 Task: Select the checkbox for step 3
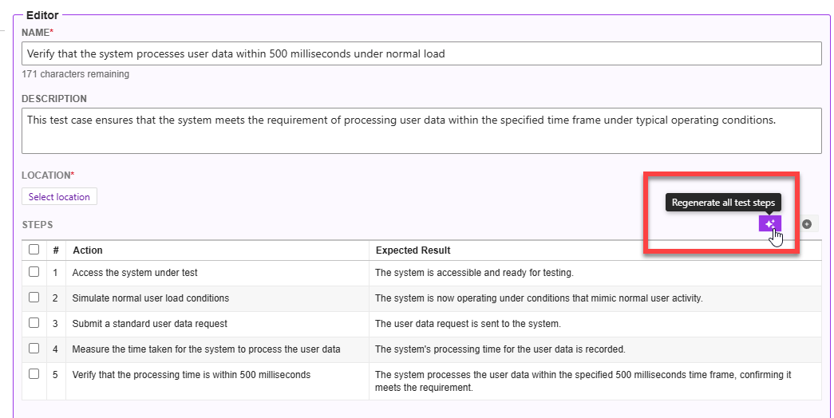coord(34,323)
